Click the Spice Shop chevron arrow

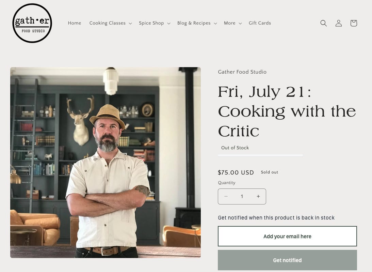(x=169, y=23)
